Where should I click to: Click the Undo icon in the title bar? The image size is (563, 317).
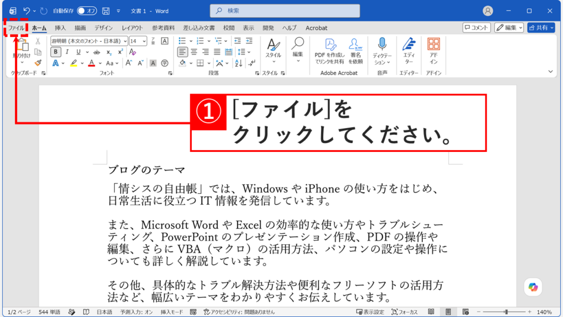click(x=26, y=11)
